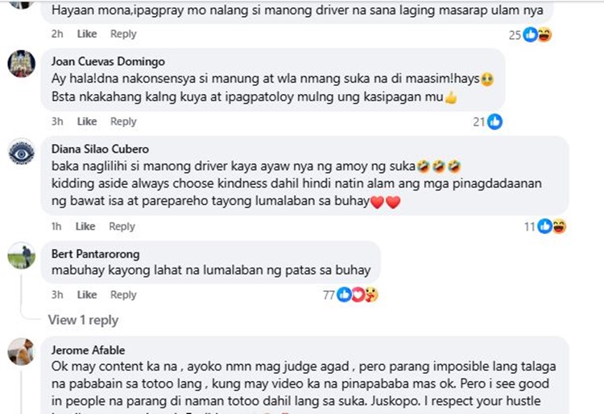
Task: Click Jerome Afable's profile picture
Action: [x=22, y=352]
